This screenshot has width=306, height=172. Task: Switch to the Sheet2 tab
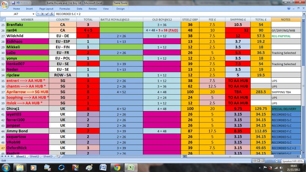click(x=34, y=156)
